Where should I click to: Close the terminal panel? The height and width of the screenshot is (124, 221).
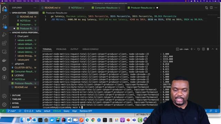pos(217,49)
